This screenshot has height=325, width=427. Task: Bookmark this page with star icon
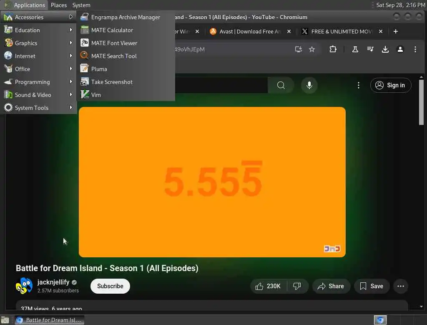312,49
